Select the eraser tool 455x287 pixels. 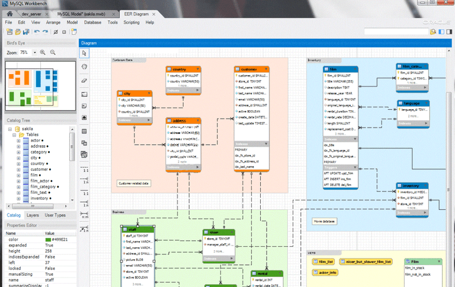click(x=84, y=81)
